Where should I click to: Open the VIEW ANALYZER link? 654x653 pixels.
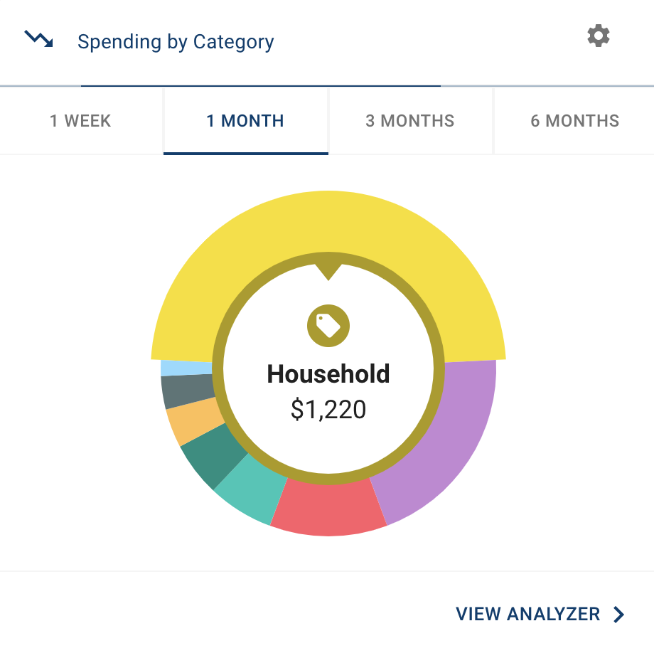(x=528, y=614)
